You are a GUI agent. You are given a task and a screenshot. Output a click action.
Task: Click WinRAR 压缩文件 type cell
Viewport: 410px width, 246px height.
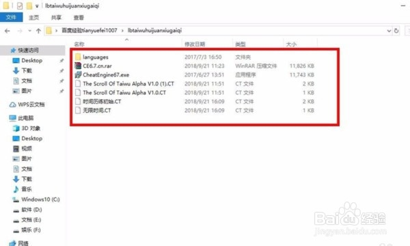(256, 66)
